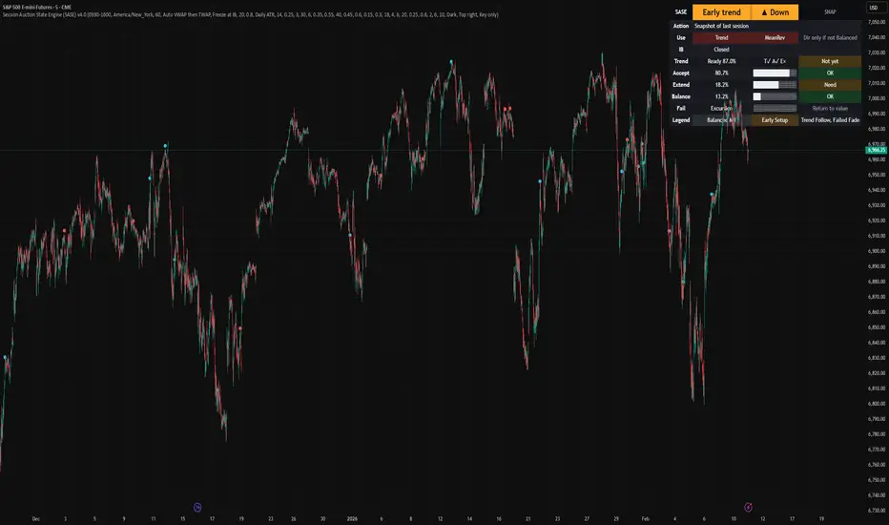Click 'Return to value' in Fail row
889x525 pixels.
click(x=830, y=109)
